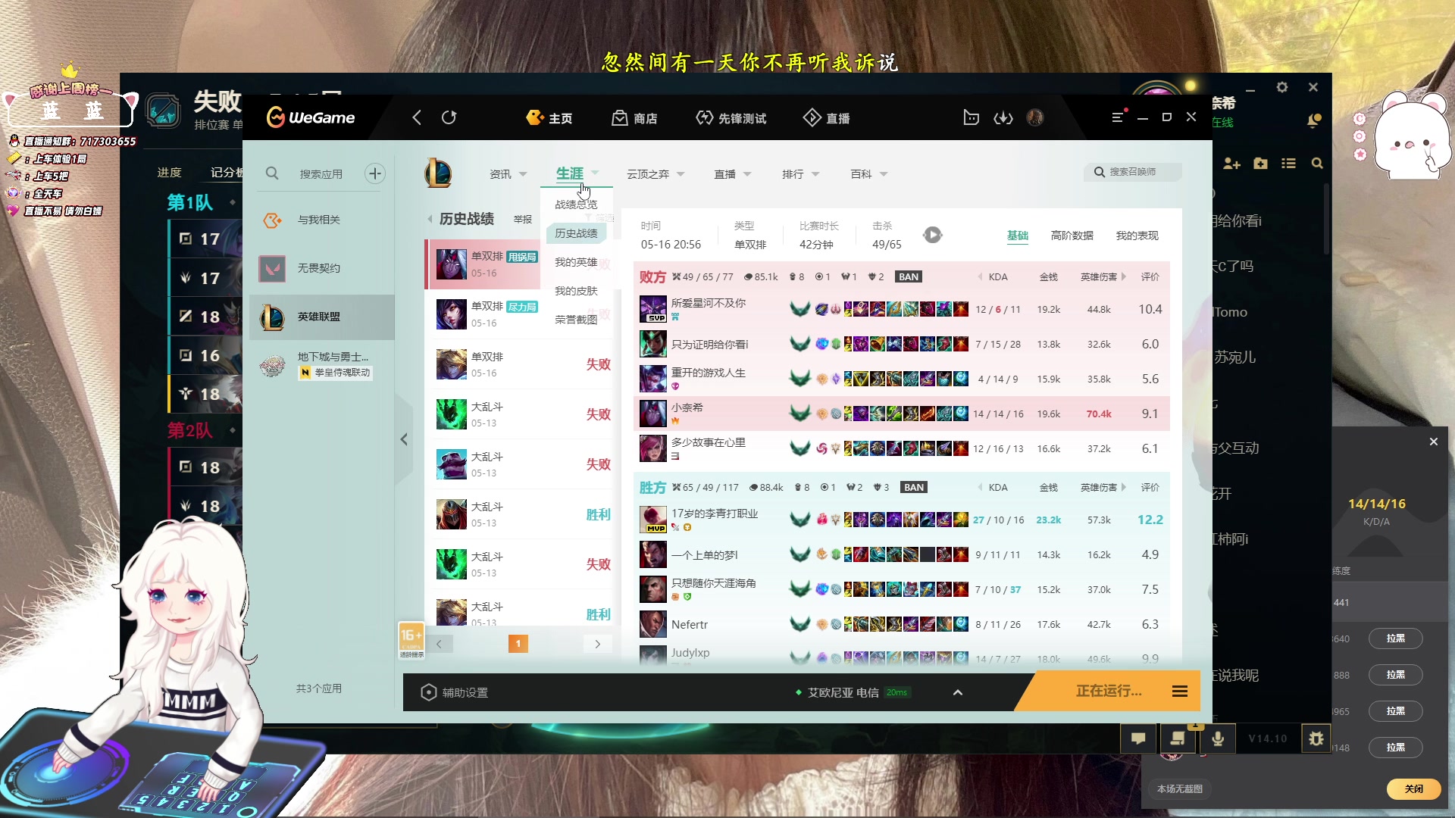Open the download manager icon
1455x818 pixels.
[1003, 117]
